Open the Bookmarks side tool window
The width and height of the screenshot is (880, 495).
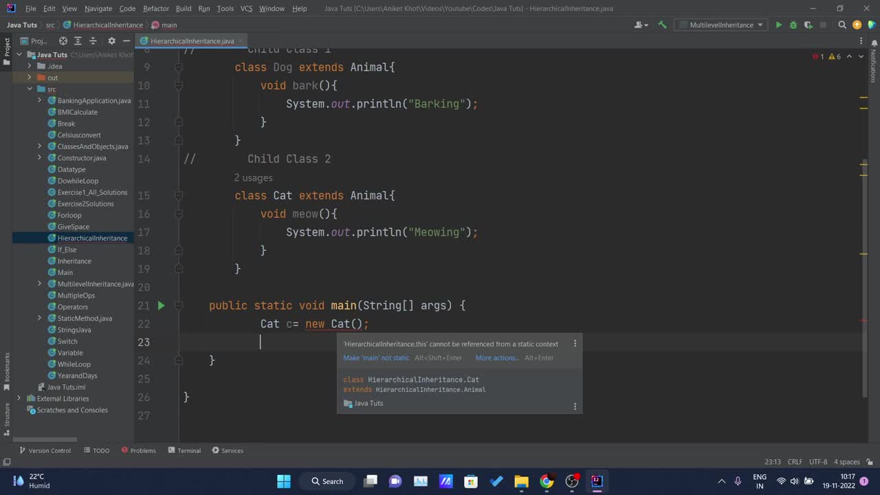click(7, 372)
